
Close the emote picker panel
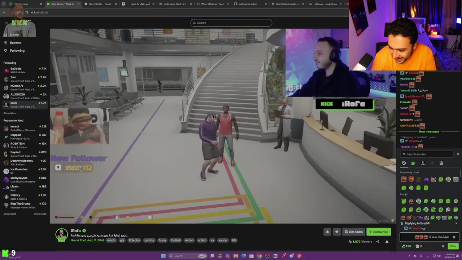[x=458, y=154]
